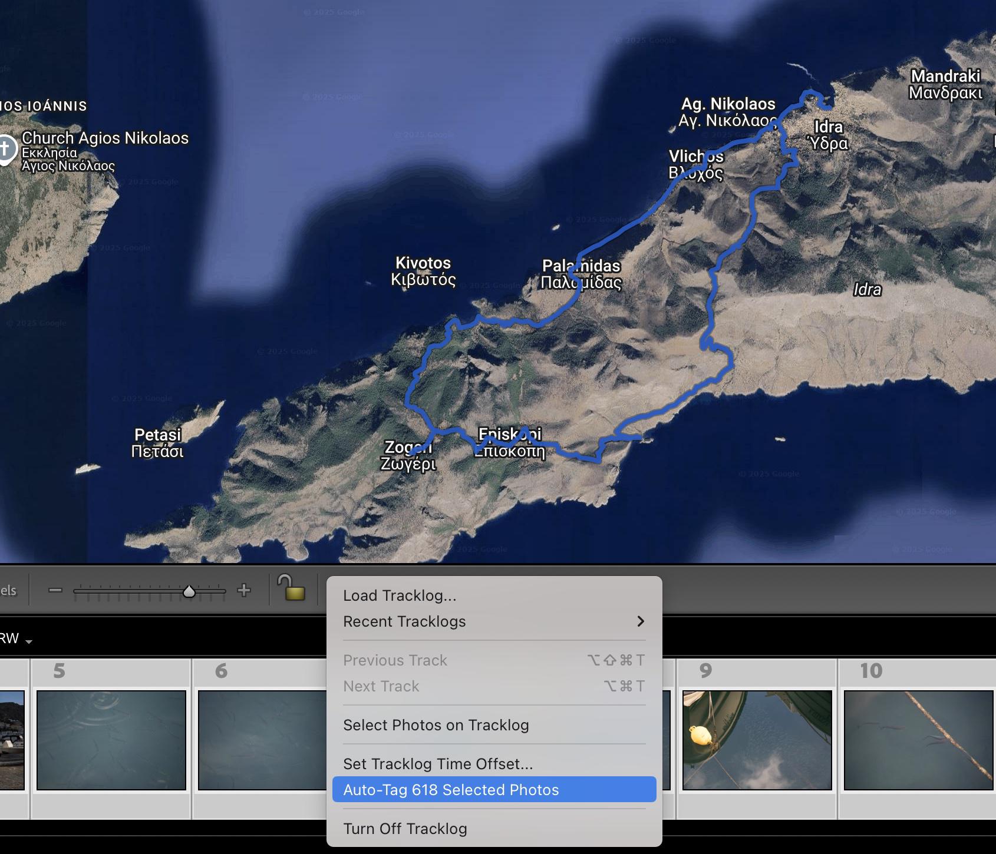Zoom in the map with plus icon

[x=244, y=590]
